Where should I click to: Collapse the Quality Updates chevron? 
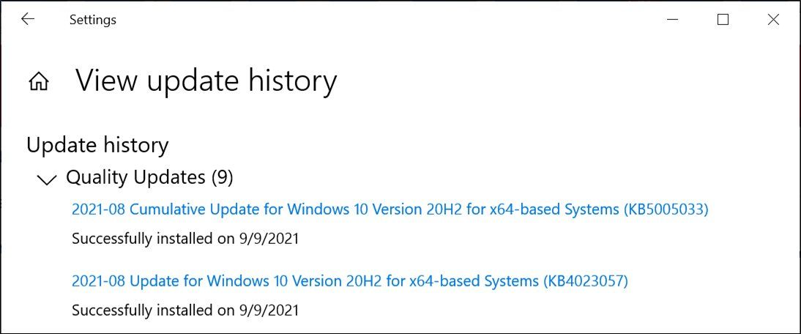47,179
